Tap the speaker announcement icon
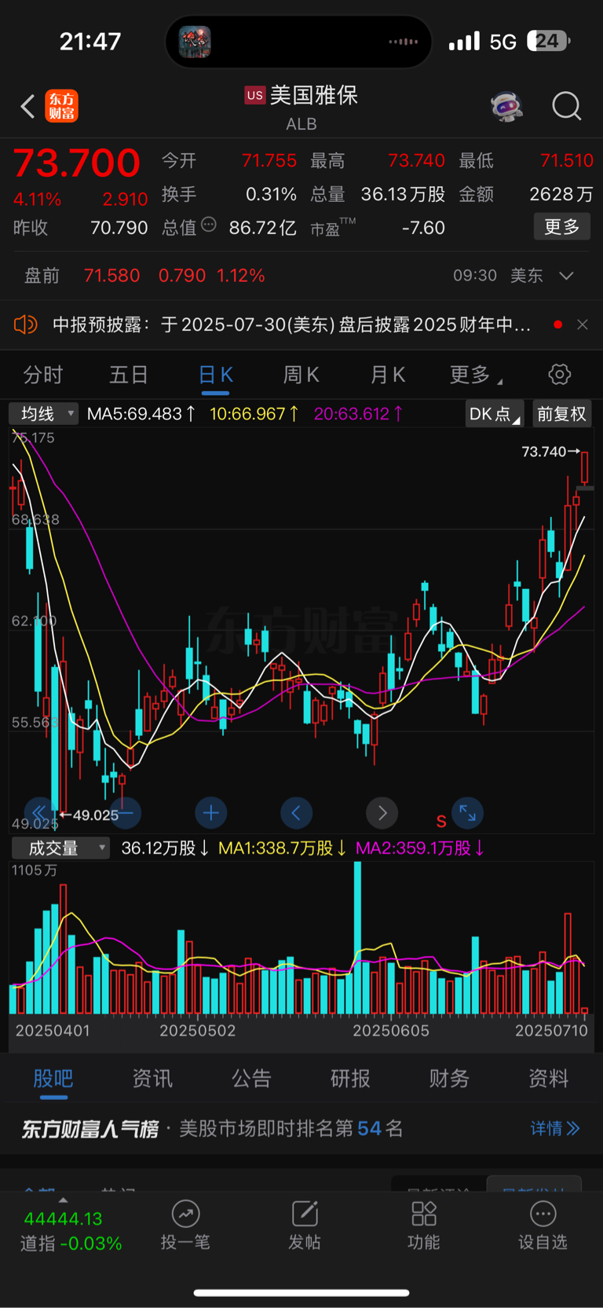Viewport: 603px width, 1308px height. (x=26, y=324)
